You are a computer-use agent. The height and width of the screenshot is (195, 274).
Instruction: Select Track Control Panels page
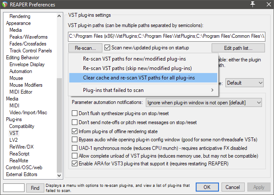(31, 51)
